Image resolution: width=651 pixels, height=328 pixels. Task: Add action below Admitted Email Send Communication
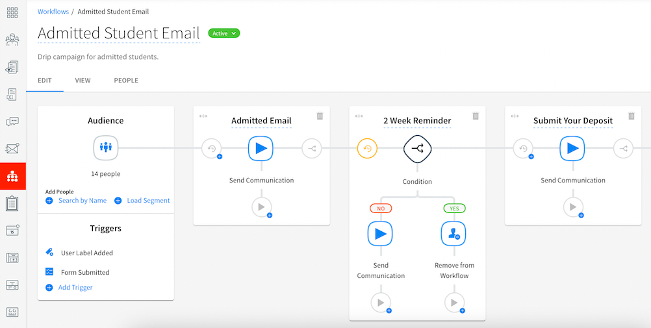[262, 207]
